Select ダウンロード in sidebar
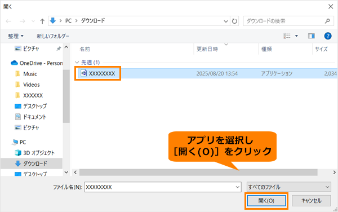 [31, 164]
